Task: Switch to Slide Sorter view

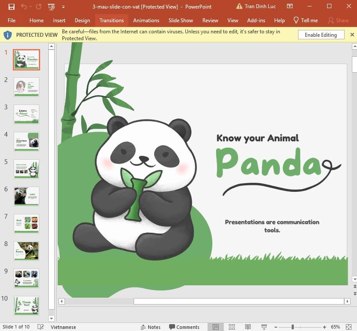Action: pos(232,327)
